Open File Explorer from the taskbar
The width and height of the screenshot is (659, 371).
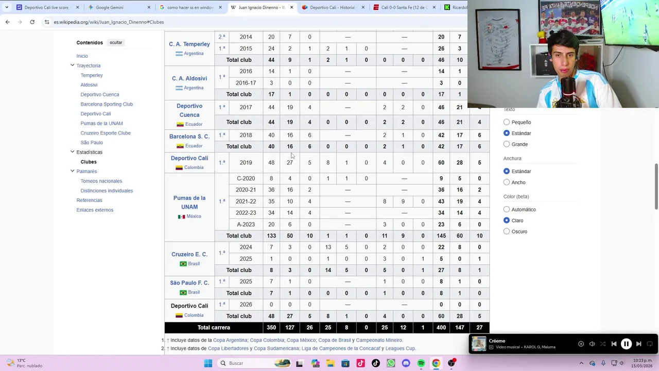click(x=330, y=363)
